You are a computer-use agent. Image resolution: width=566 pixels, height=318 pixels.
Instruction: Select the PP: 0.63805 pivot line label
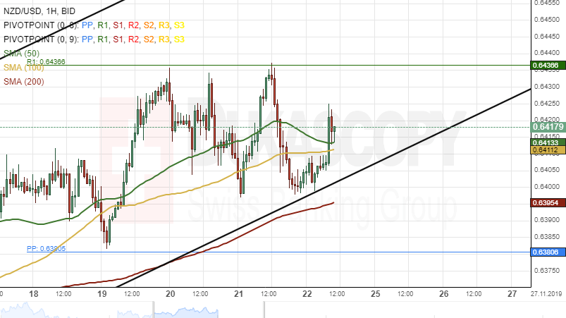[46, 249]
